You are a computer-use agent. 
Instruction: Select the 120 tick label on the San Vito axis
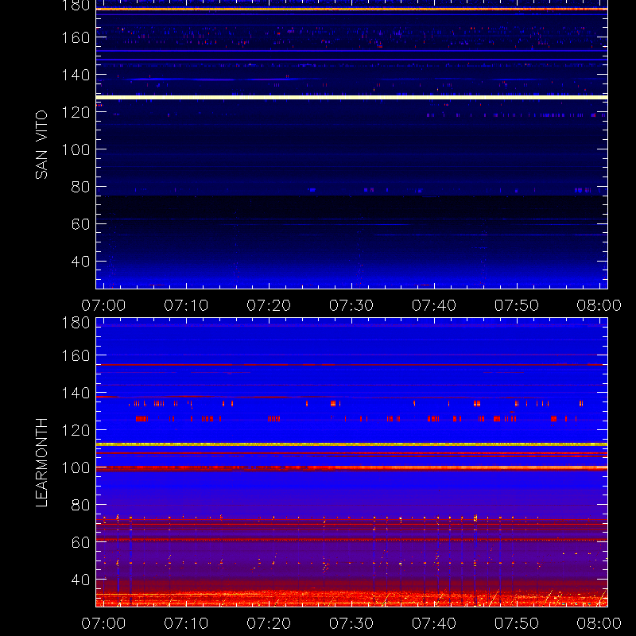pyautogui.click(x=76, y=112)
